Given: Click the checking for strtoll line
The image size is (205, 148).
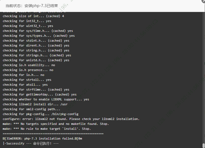Looking at the screenshot, I should pyautogui.click(x=27, y=80).
